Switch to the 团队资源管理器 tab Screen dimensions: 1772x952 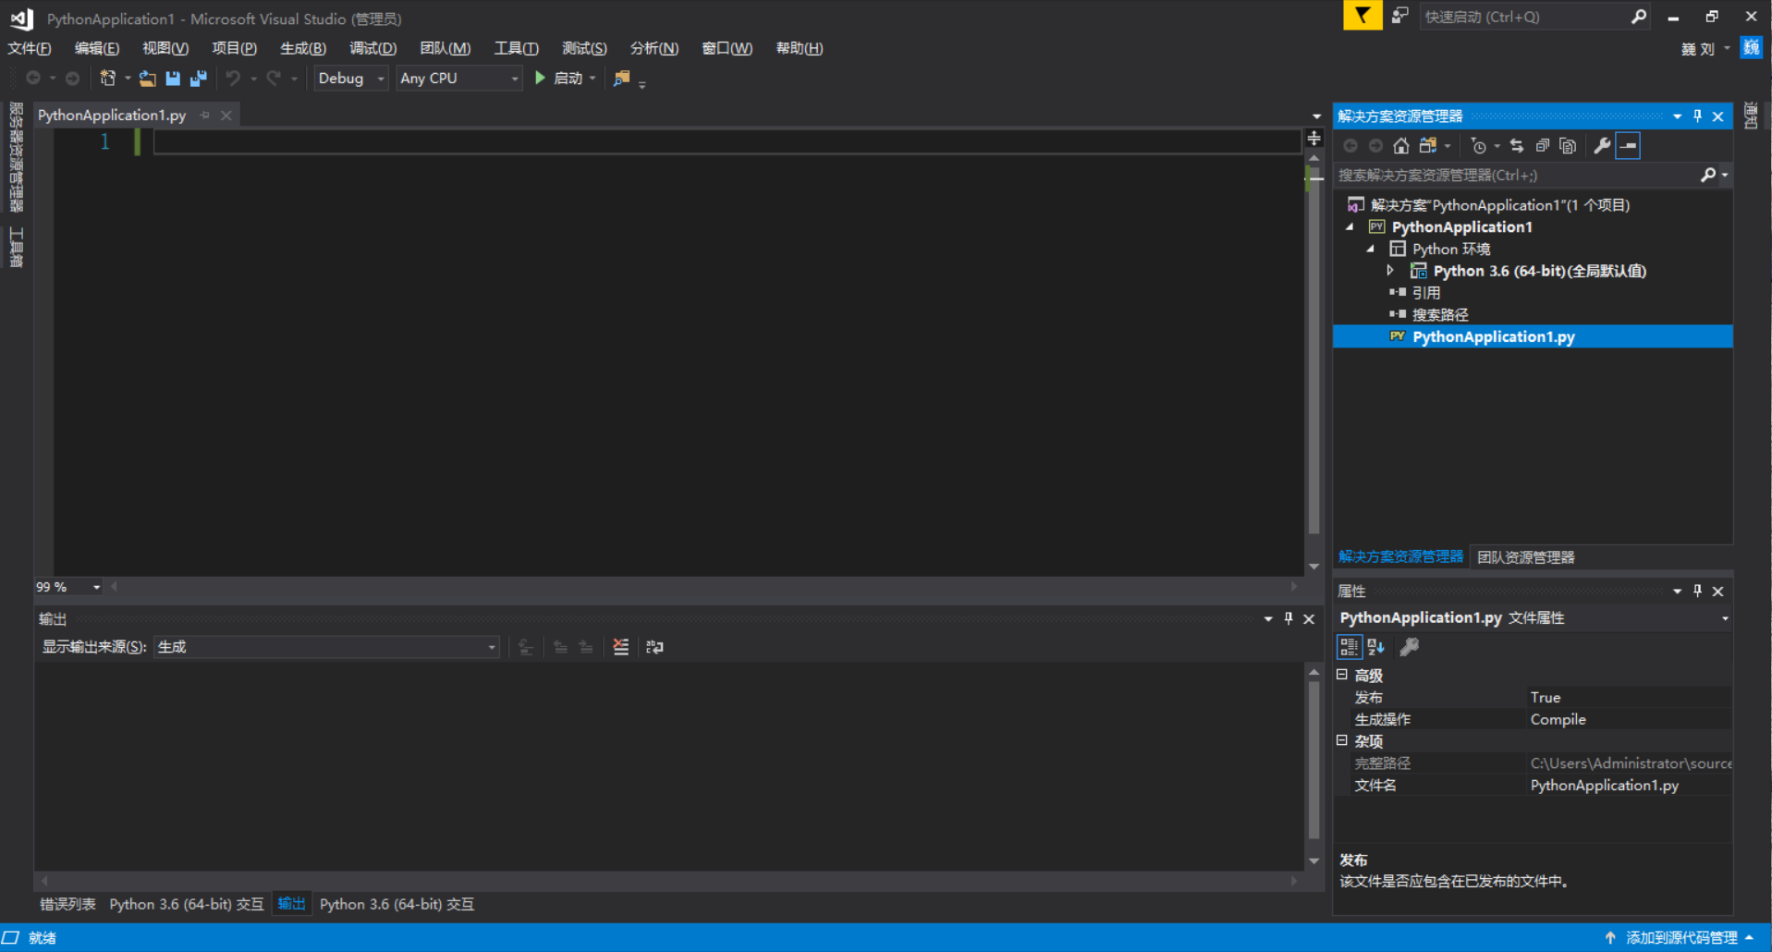pyautogui.click(x=1526, y=557)
